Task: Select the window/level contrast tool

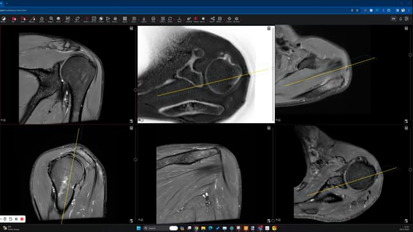Action: point(3,19)
